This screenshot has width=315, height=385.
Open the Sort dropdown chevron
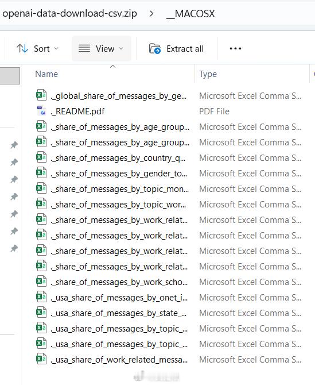pyautogui.click(x=56, y=49)
